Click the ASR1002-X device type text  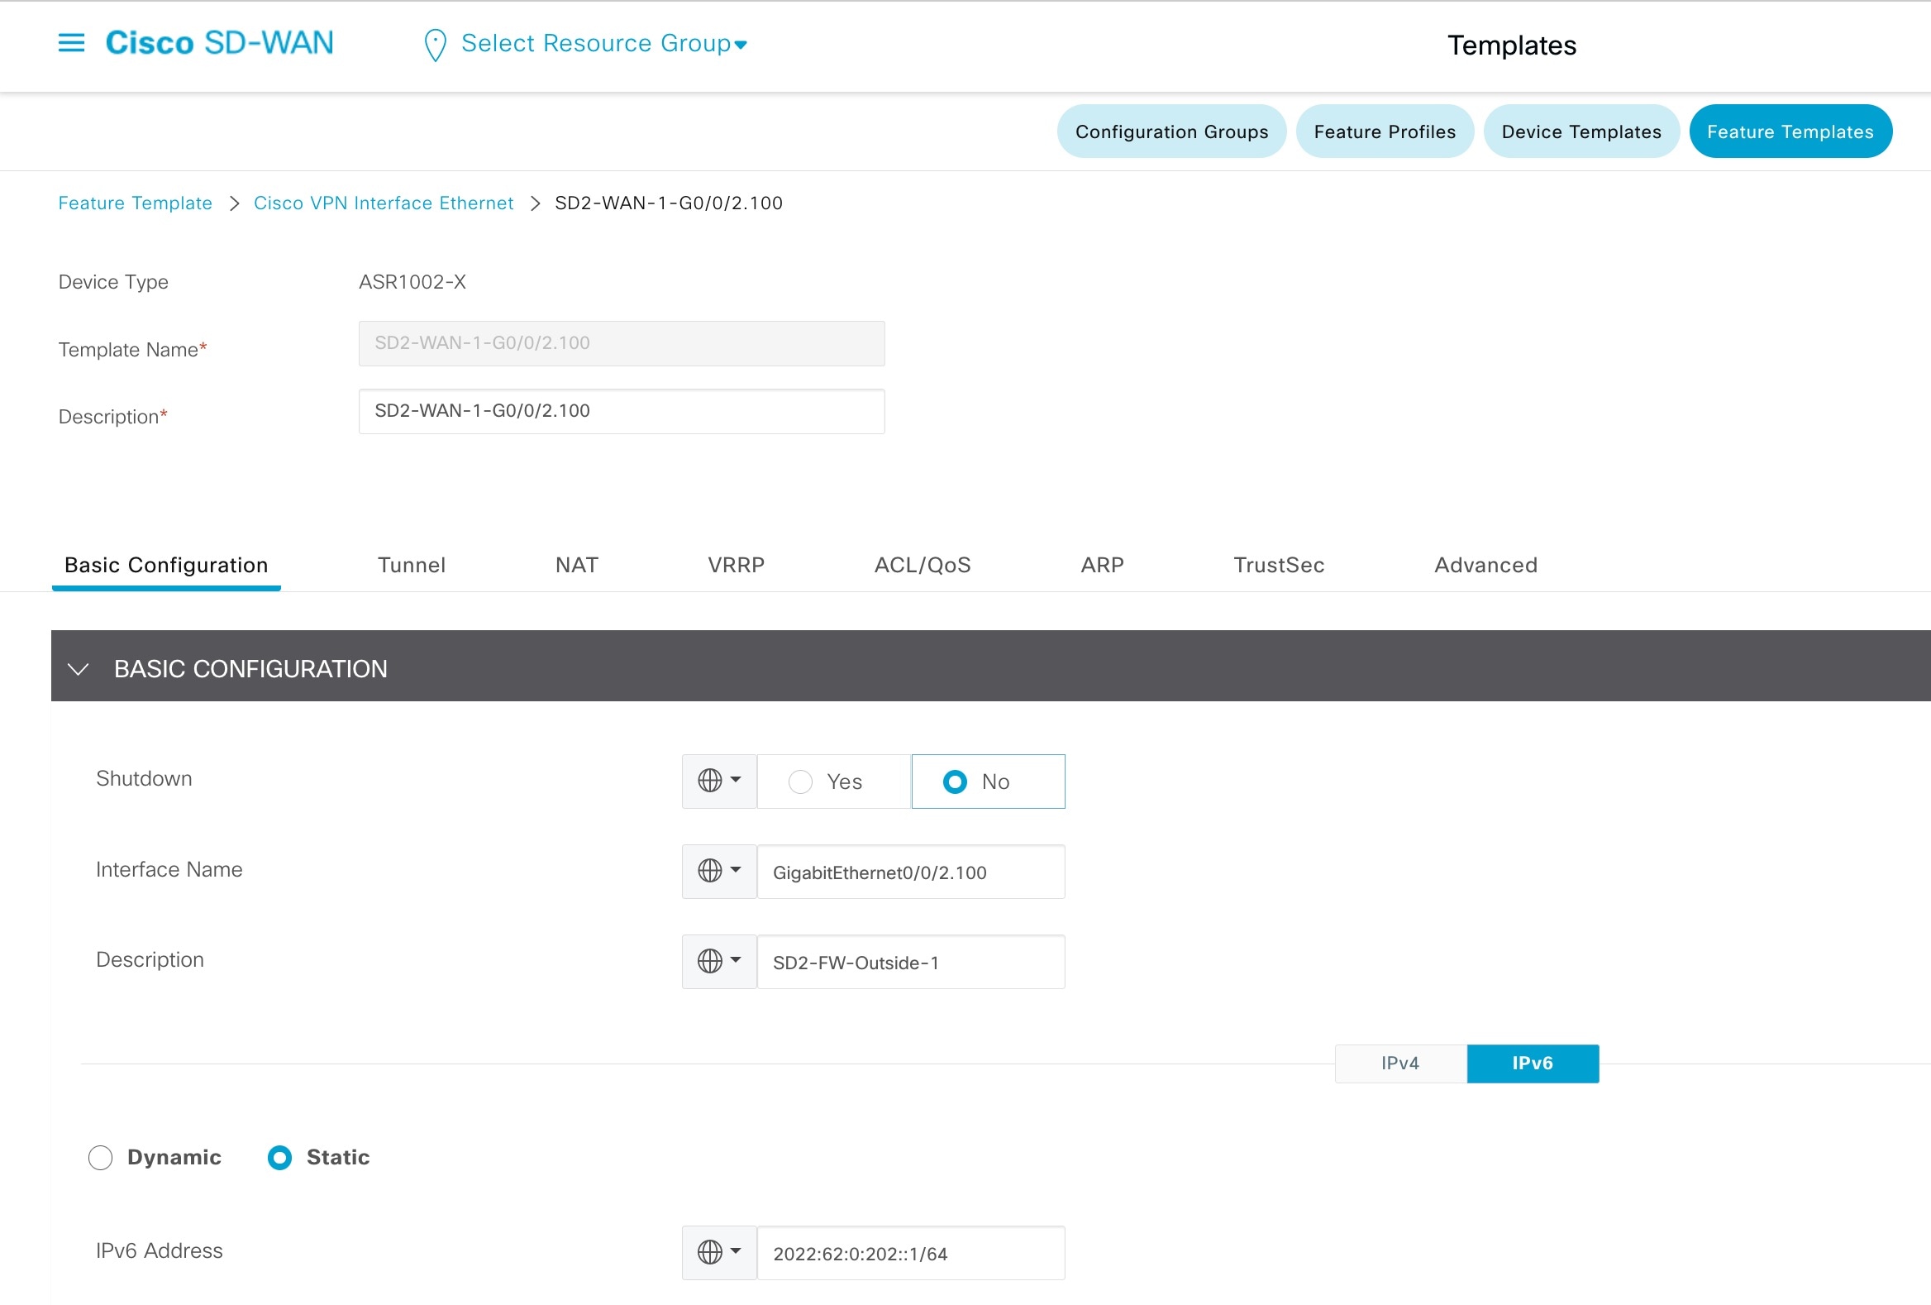point(412,282)
